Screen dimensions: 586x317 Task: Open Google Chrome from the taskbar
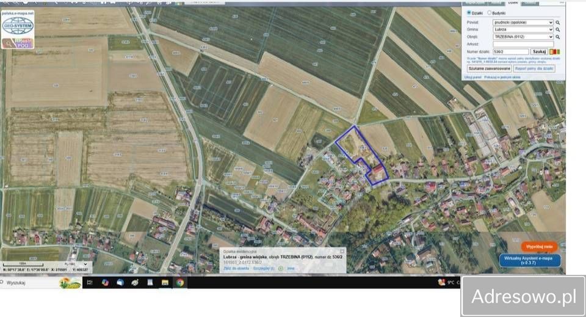tap(180, 283)
